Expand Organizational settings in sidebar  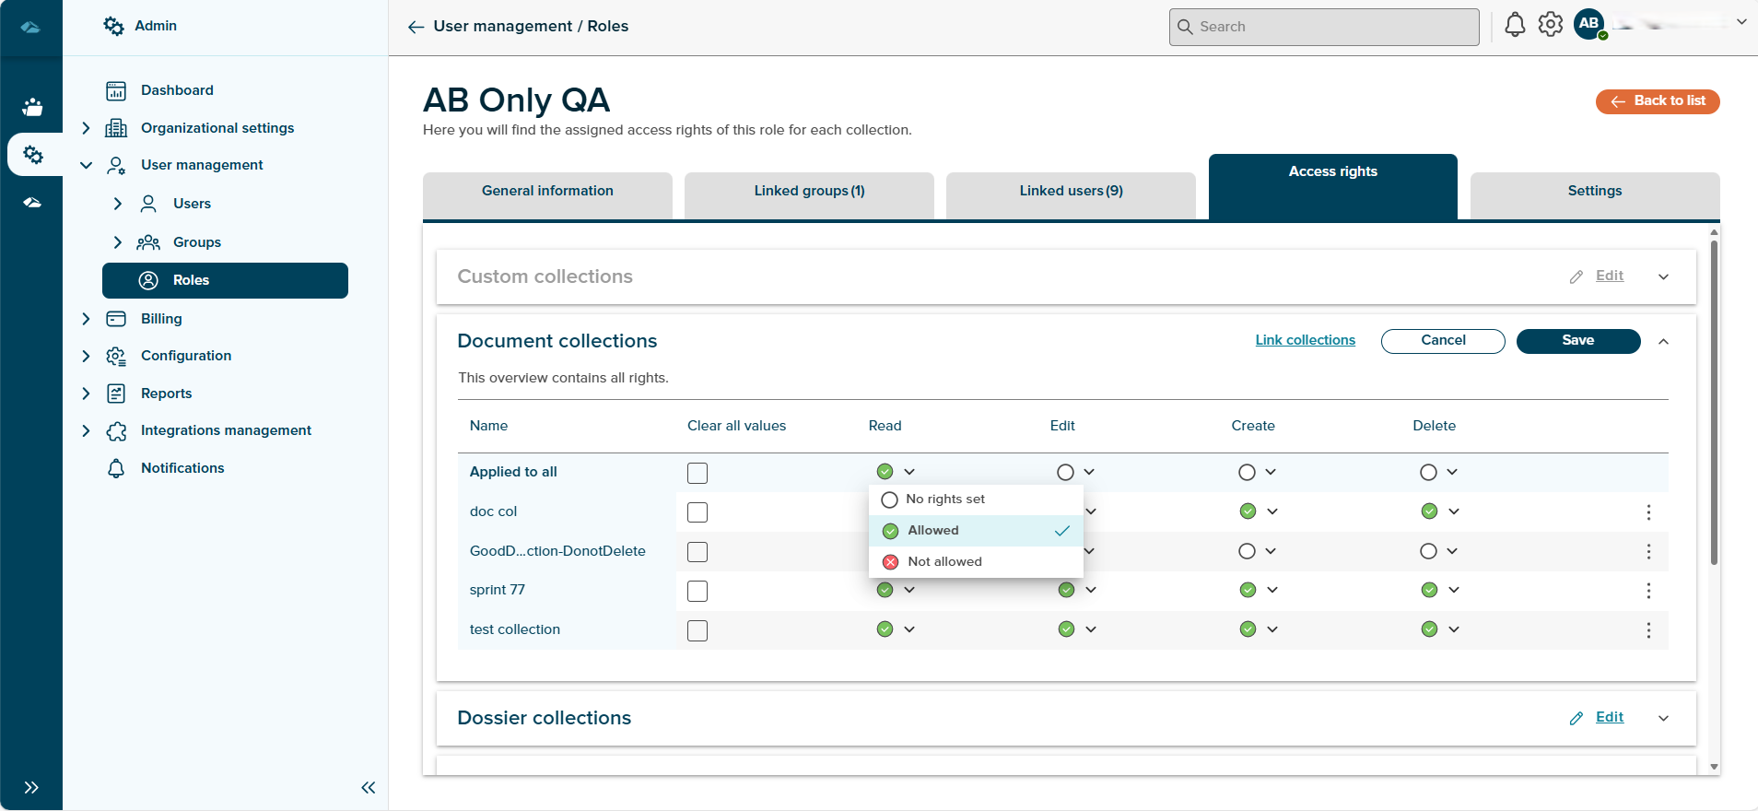[x=86, y=128]
